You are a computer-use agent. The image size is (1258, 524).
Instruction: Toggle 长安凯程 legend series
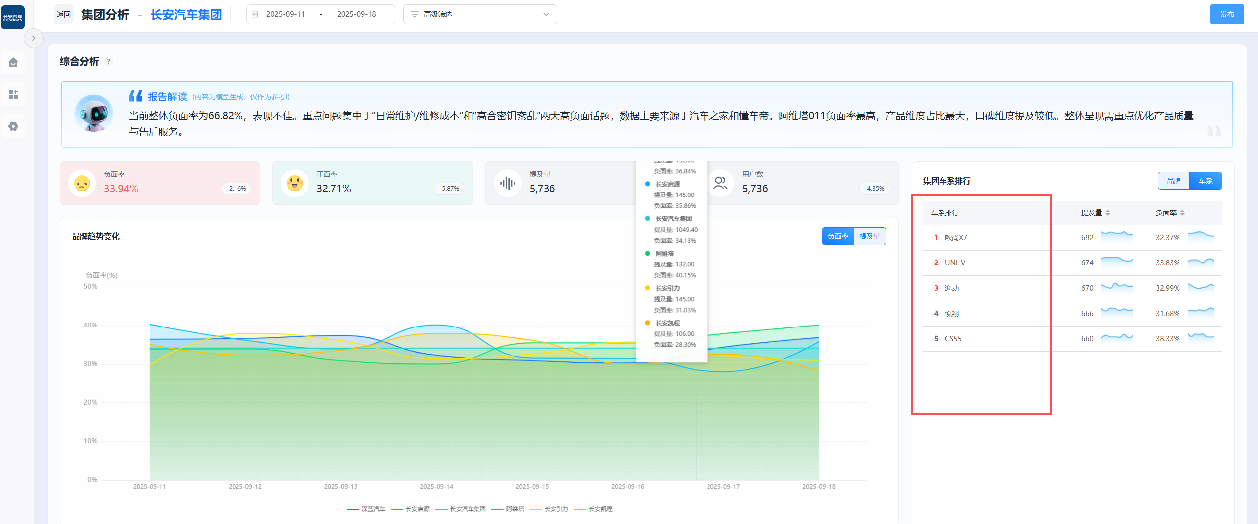(593, 509)
